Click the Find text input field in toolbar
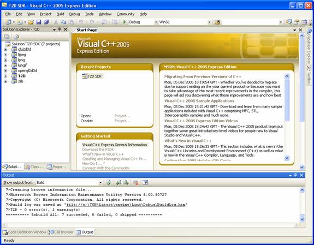 pyautogui.click(x=250, y=22)
